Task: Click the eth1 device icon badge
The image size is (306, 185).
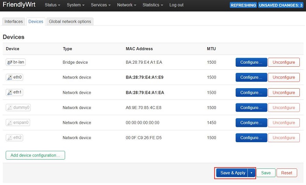Action: [x=10, y=92]
